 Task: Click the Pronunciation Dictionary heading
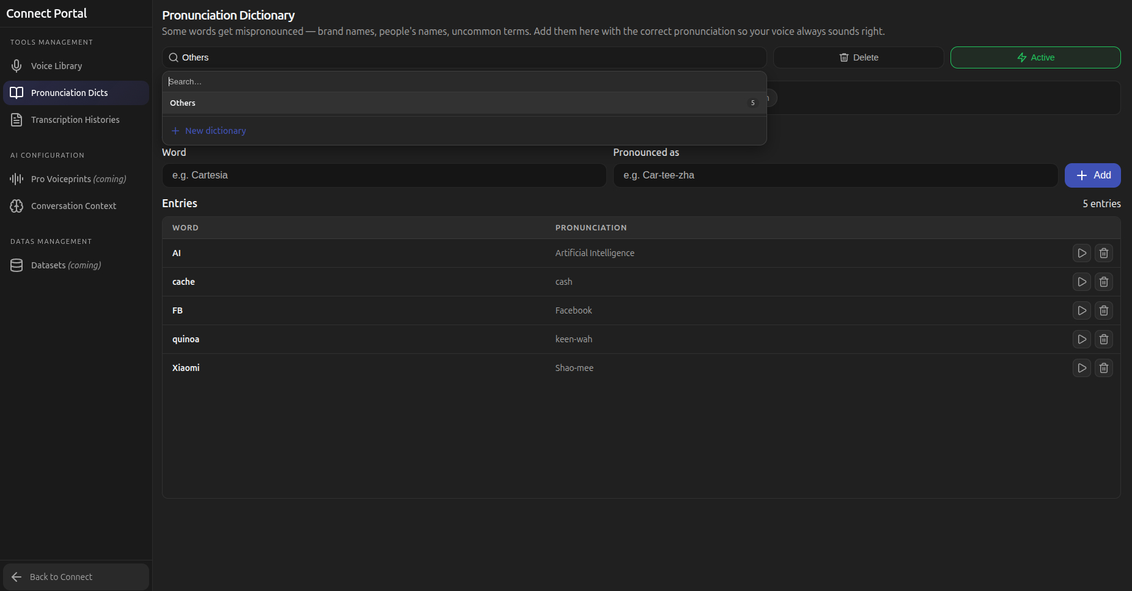tap(228, 15)
